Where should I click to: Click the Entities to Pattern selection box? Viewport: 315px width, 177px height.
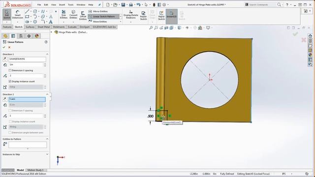[28, 145]
